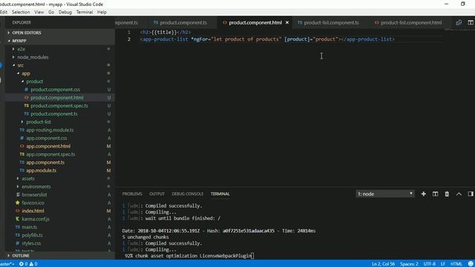
Task: Open karma.conf.js in explorer
Action: pyautogui.click(x=36, y=219)
